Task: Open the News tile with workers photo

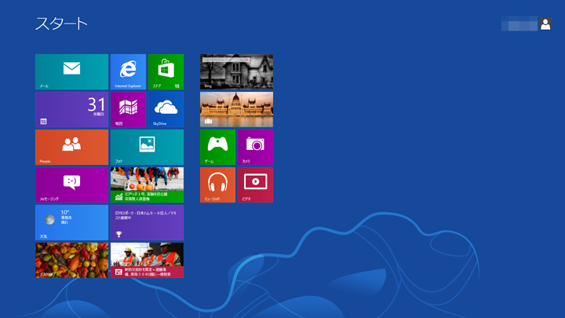Action: click(x=147, y=261)
